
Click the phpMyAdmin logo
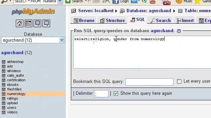33,11
